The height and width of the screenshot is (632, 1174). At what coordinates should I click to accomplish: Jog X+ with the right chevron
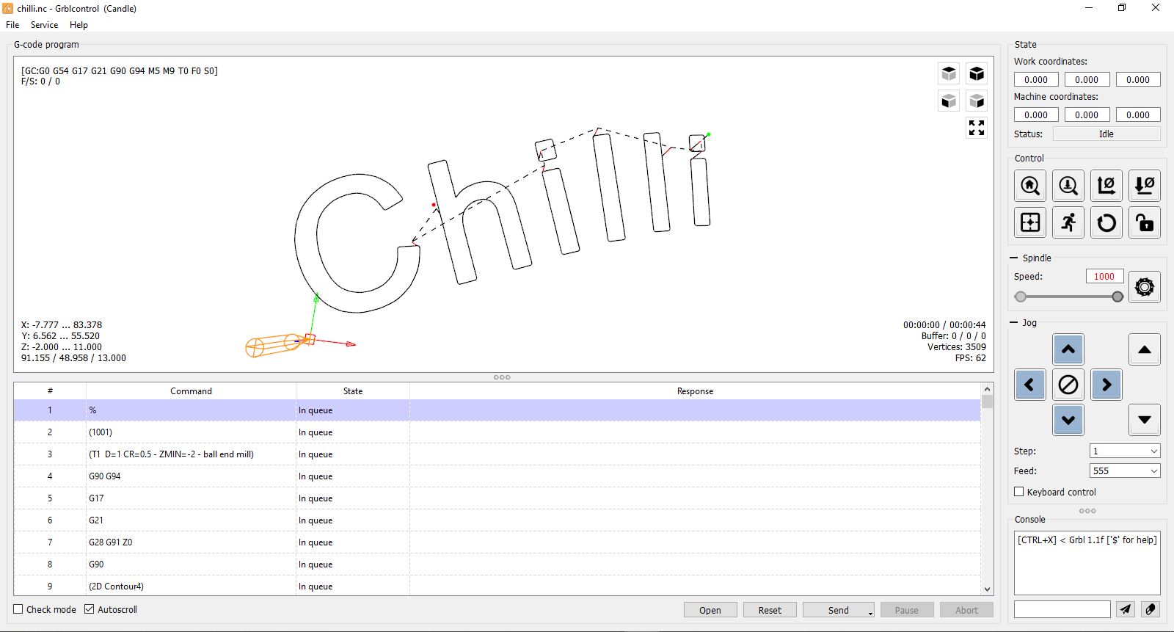pos(1106,385)
